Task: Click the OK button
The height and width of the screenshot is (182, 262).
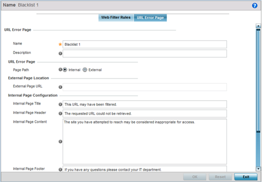Action: (195, 177)
